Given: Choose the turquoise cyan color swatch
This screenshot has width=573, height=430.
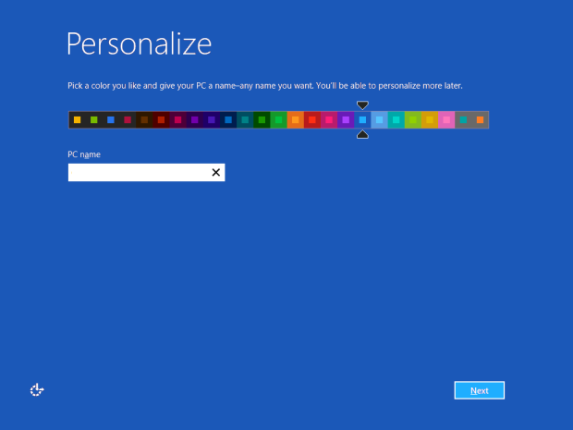Looking at the screenshot, I should click(396, 120).
